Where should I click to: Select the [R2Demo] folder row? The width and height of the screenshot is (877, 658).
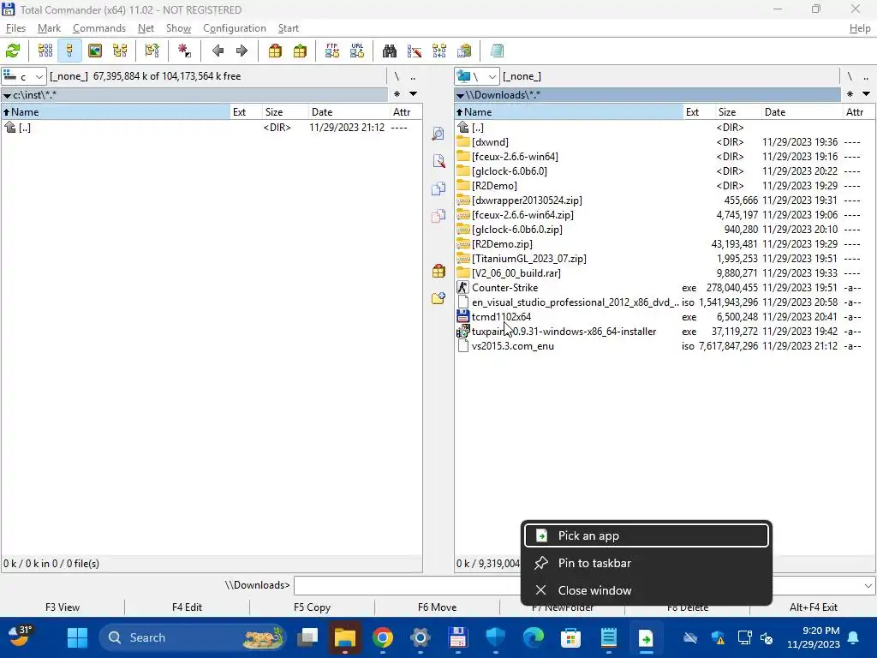pyautogui.click(x=665, y=186)
